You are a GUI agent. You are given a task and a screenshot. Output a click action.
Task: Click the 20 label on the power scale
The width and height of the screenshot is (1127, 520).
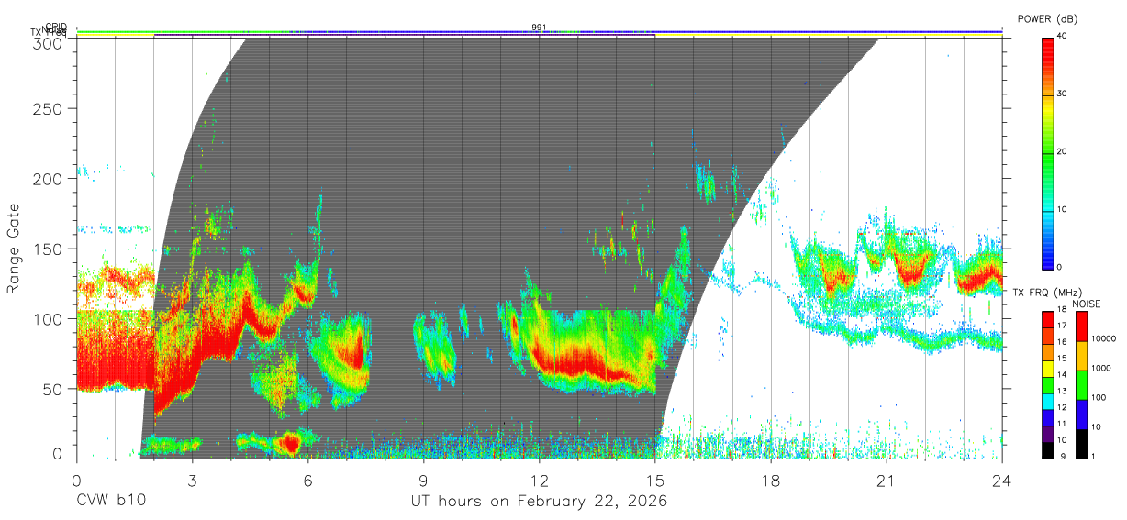(1063, 151)
